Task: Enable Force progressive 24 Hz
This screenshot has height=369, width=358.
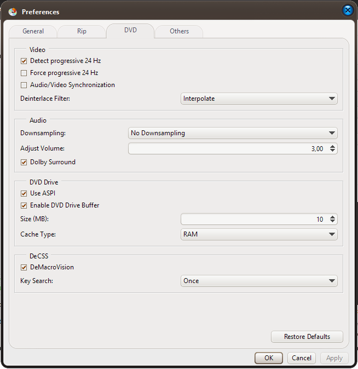Action: [24, 73]
